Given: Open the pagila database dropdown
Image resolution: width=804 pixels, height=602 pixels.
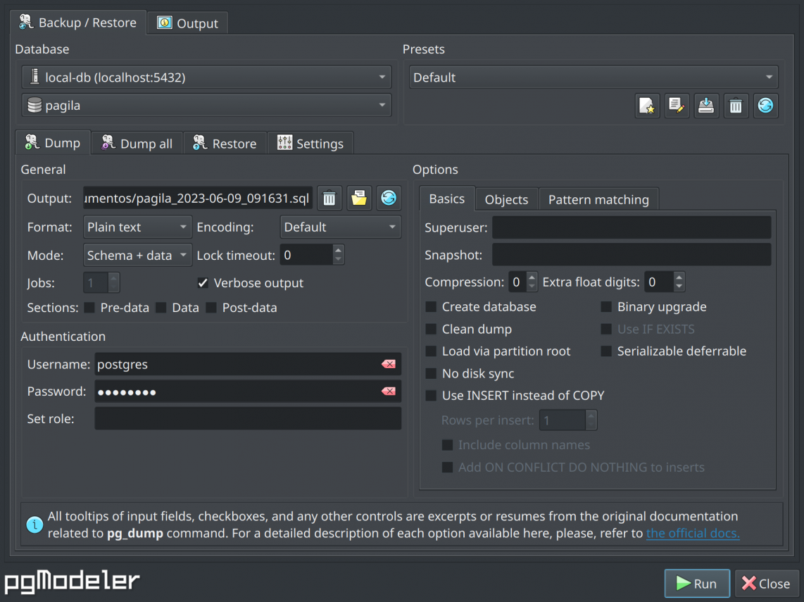Looking at the screenshot, I should click(207, 105).
